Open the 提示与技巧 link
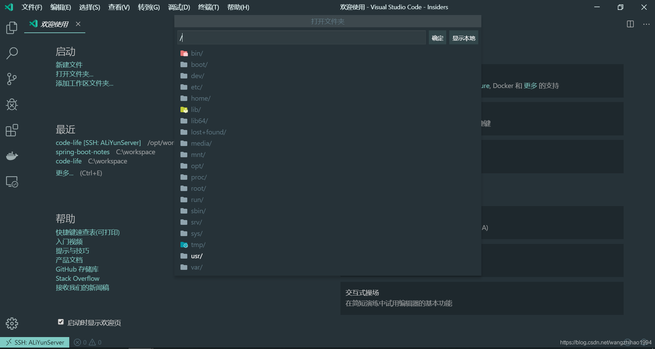This screenshot has width=655, height=349. (72, 251)
